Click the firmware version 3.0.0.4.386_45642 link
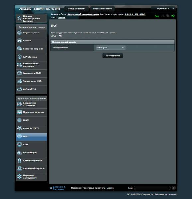Screen dimensions: 192x199 tap(135, 14)
